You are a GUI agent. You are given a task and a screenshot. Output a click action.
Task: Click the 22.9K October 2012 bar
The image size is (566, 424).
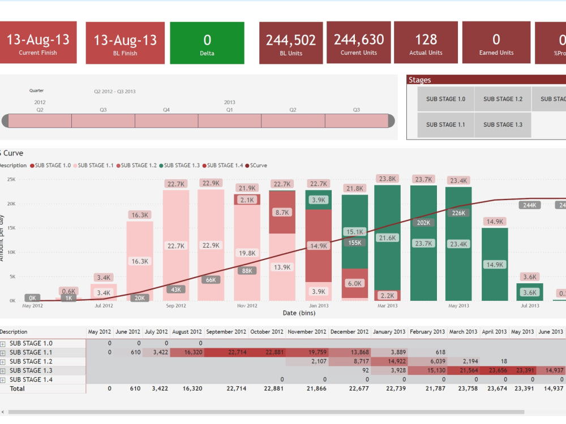click(211, 245)
